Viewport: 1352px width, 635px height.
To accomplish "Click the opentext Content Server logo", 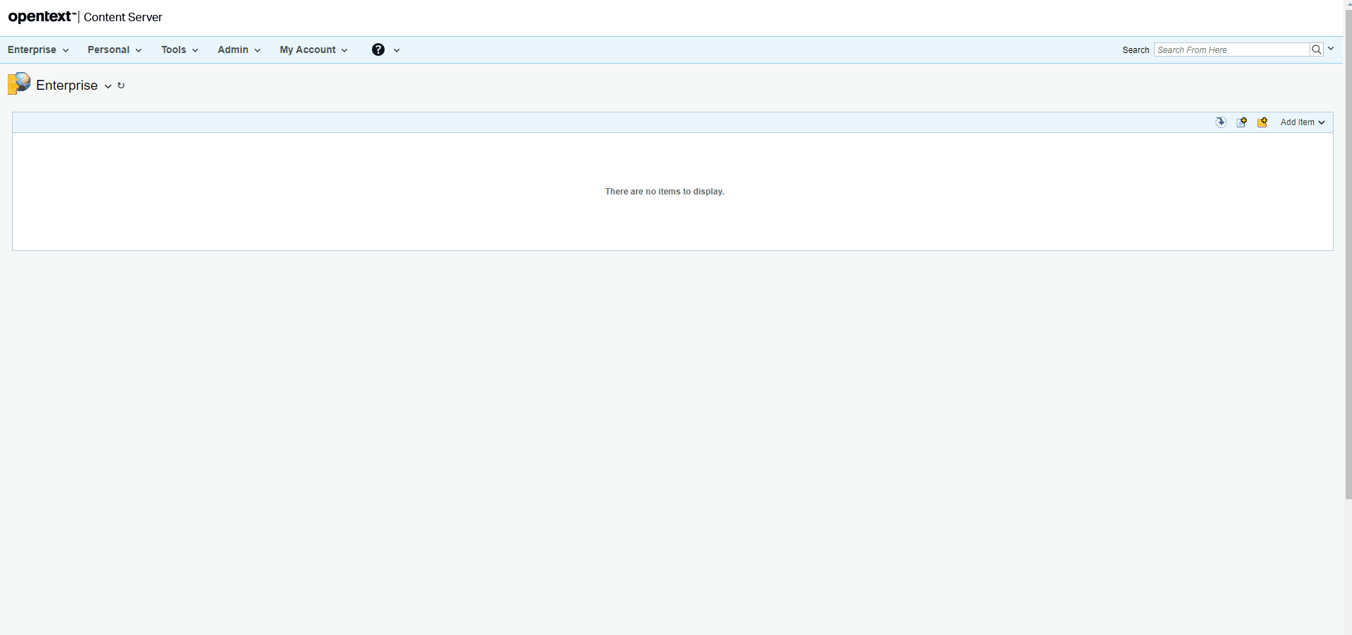I will pos(85,17).
